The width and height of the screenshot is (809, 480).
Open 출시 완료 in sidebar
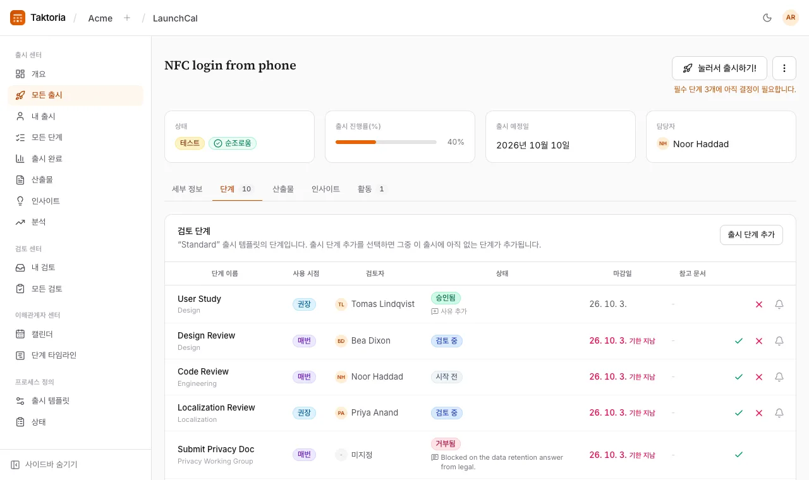(x=76, y=159)
